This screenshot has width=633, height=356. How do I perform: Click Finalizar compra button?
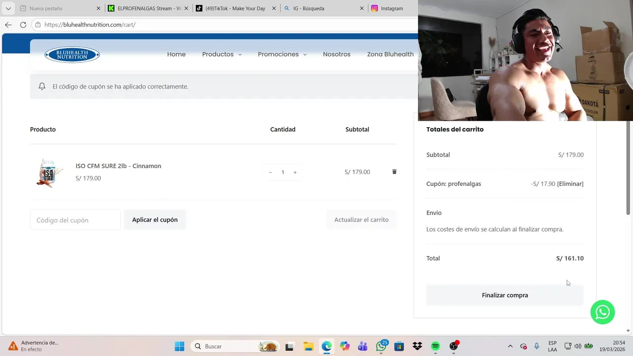pyautogui.click(x=505, y=295)
